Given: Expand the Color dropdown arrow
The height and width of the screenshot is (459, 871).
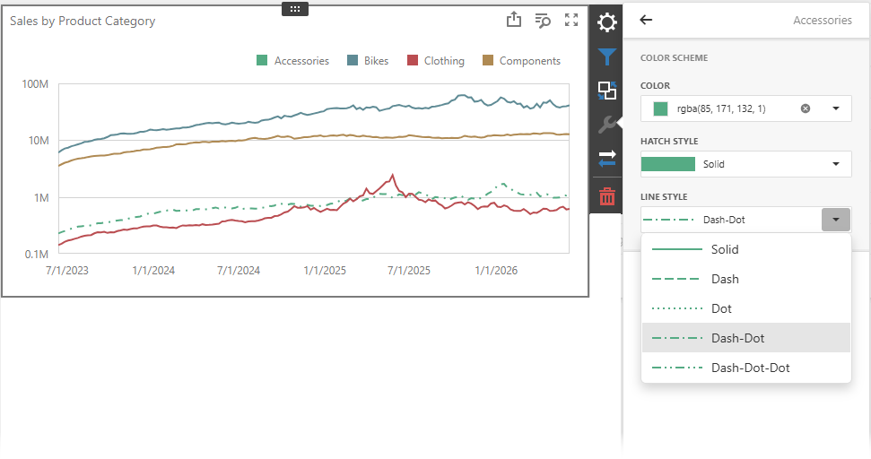Looking at the screenshot, I should (x=835, y=108).
